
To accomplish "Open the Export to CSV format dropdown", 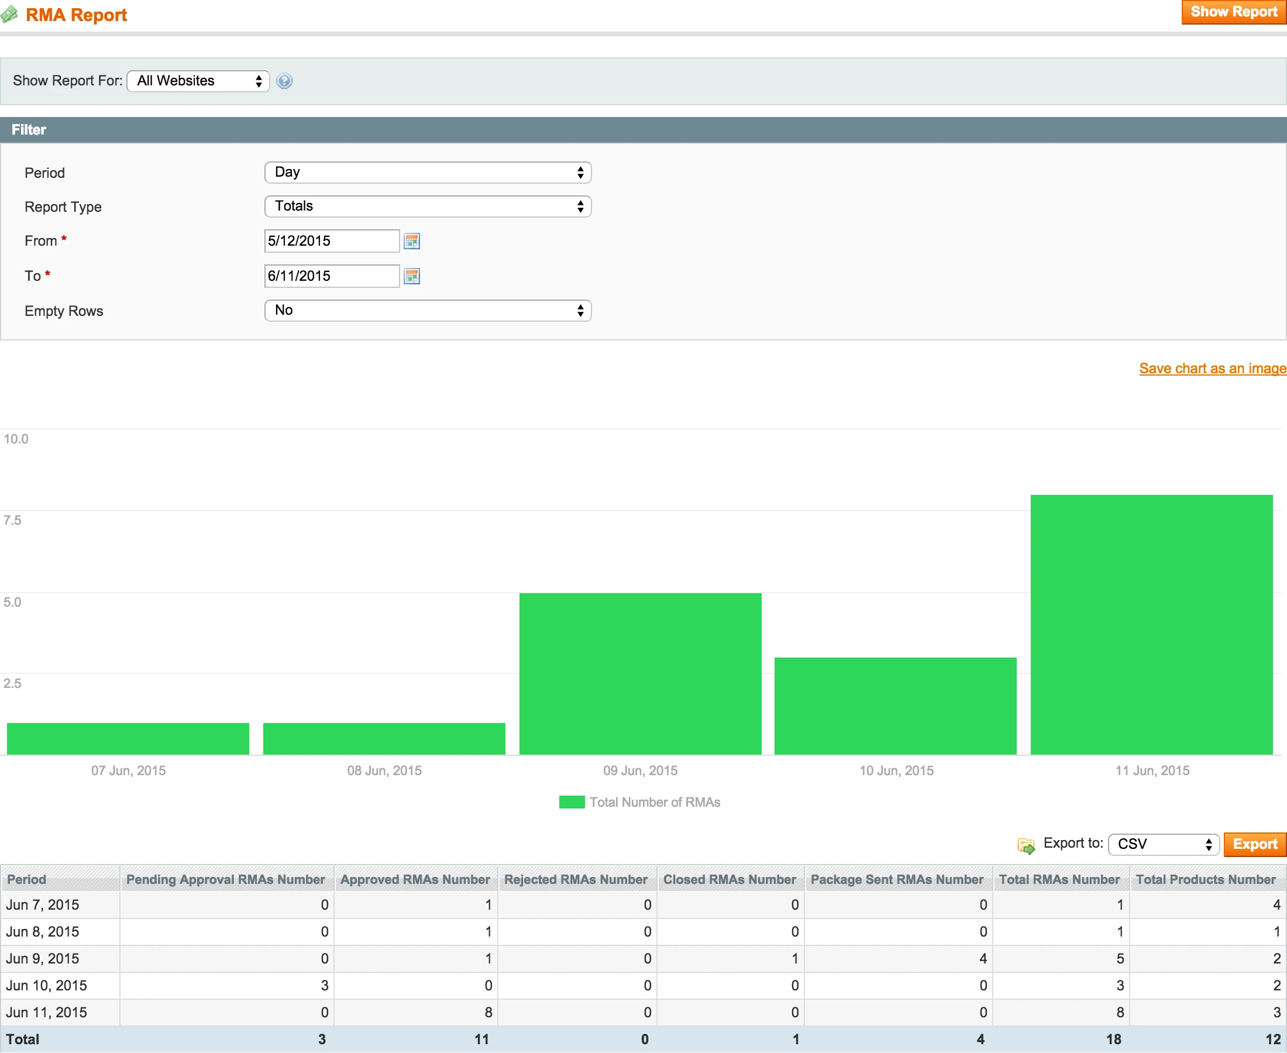I will tap(1162, 844).
